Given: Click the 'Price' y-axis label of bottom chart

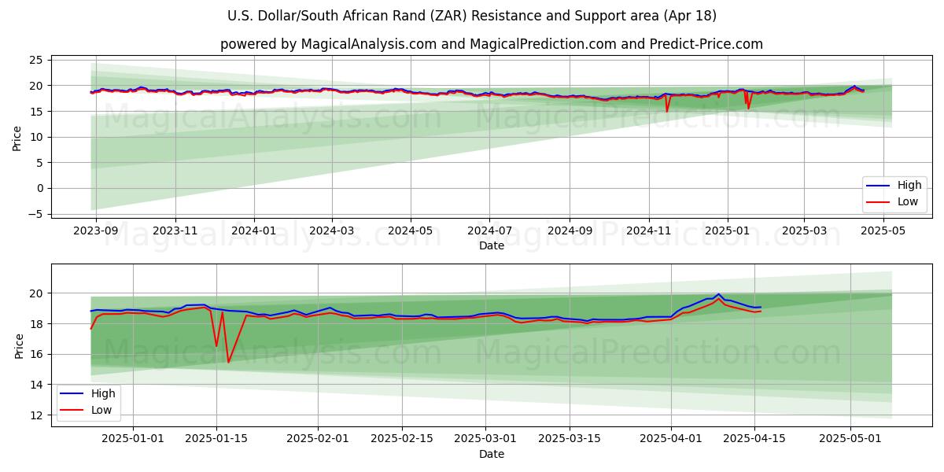Looking at the screenshot, I should pyautogui.click(x=19, y=345).
